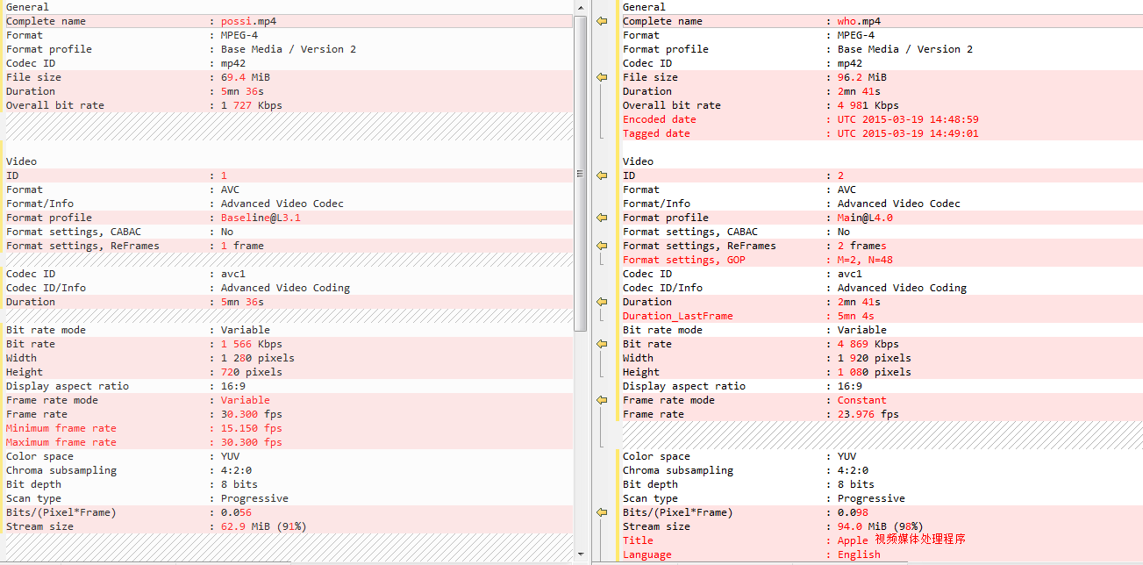Click the yellow arrow beside Duration 2mn 41s video row
The width and height of the screenshot is (1143, 565).
(x=602, y=302)
